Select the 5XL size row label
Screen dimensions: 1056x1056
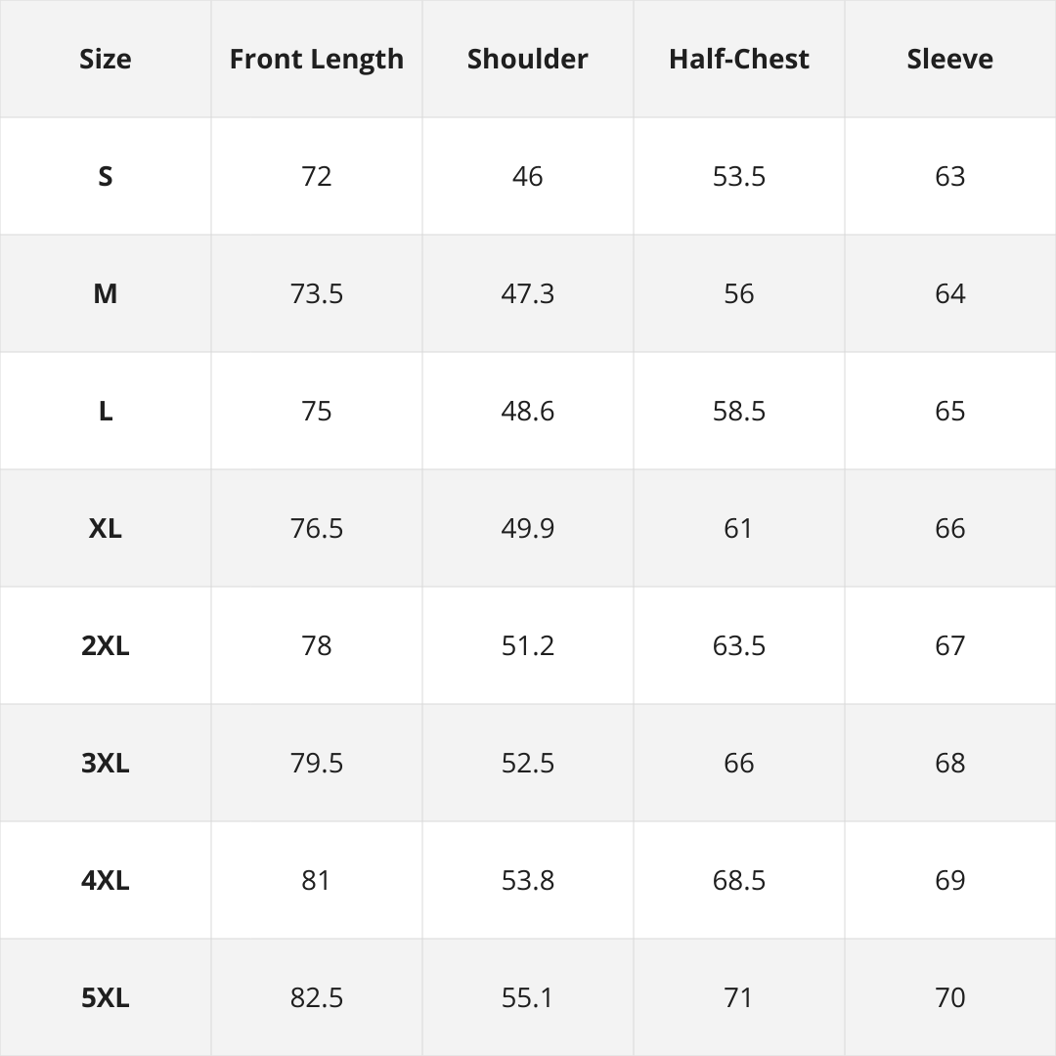pyautogui.click(x=106, y=997)
